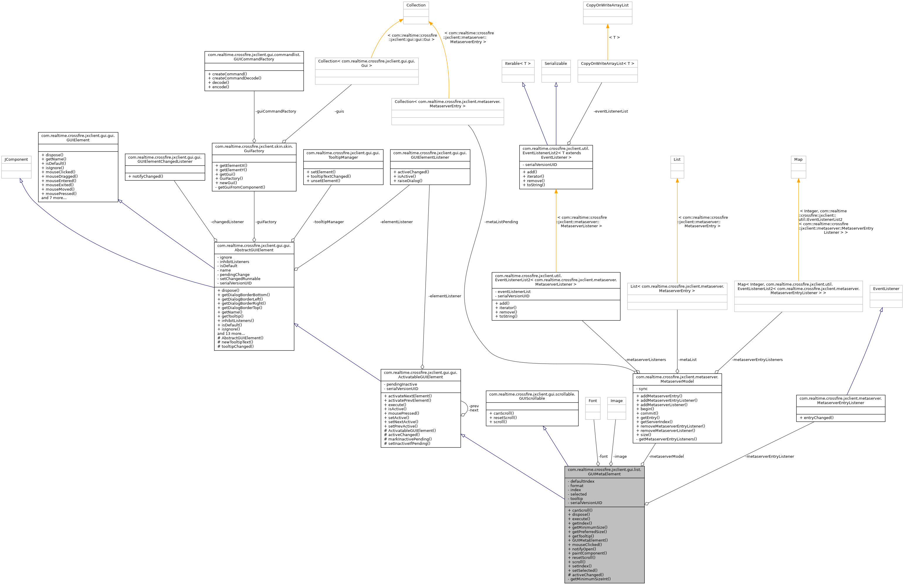The image size is (904, 585).
Task: Click the CopyOnWriteArrayList< T > node
Action: click(607, 71)
